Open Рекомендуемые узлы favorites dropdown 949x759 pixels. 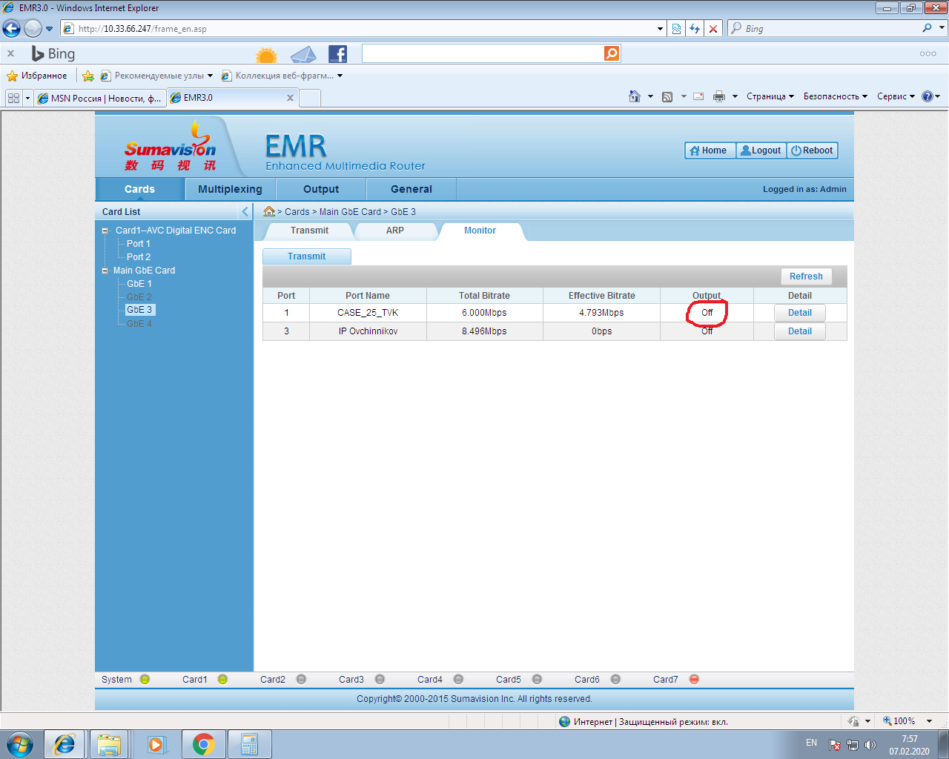point(156,76)
